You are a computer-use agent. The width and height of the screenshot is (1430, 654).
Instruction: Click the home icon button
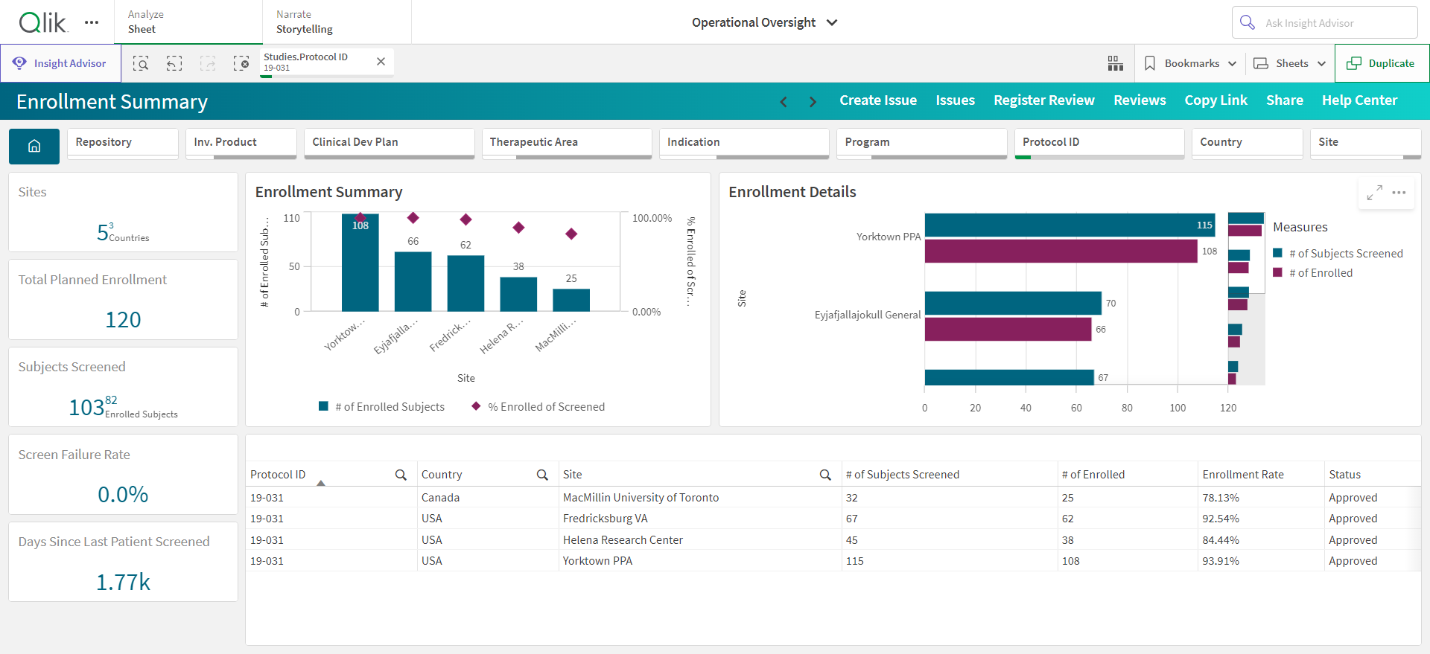tap(34, 147)
